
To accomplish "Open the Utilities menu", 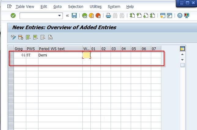I will tap(96, 6).
